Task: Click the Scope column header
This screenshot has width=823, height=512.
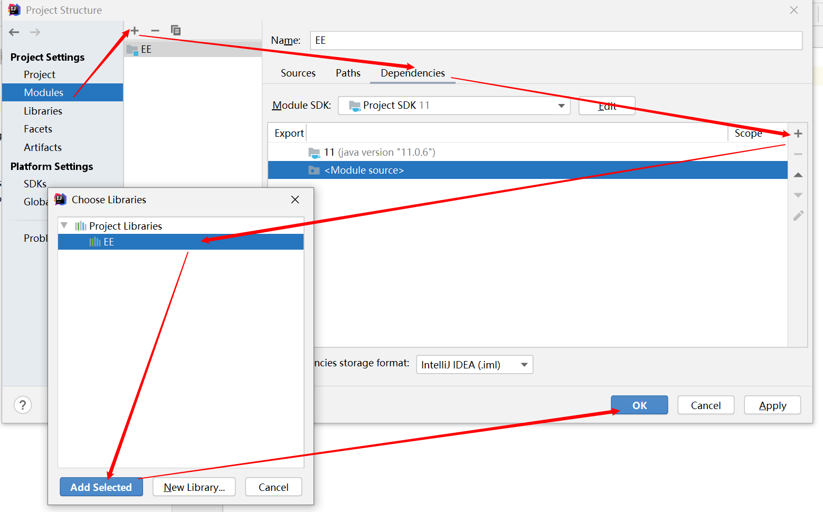Action: 749,134
